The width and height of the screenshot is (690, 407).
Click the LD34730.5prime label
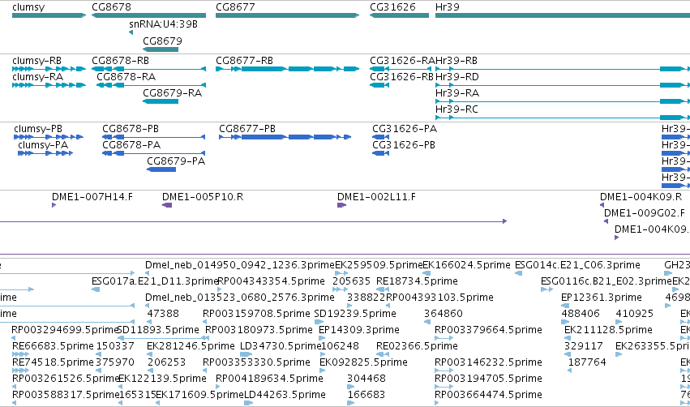click(x=281, y=347)
